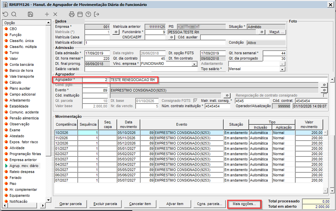Open the Afastamento option
Image resolution: width=336 pixels, height=211 pixels.
20,100
